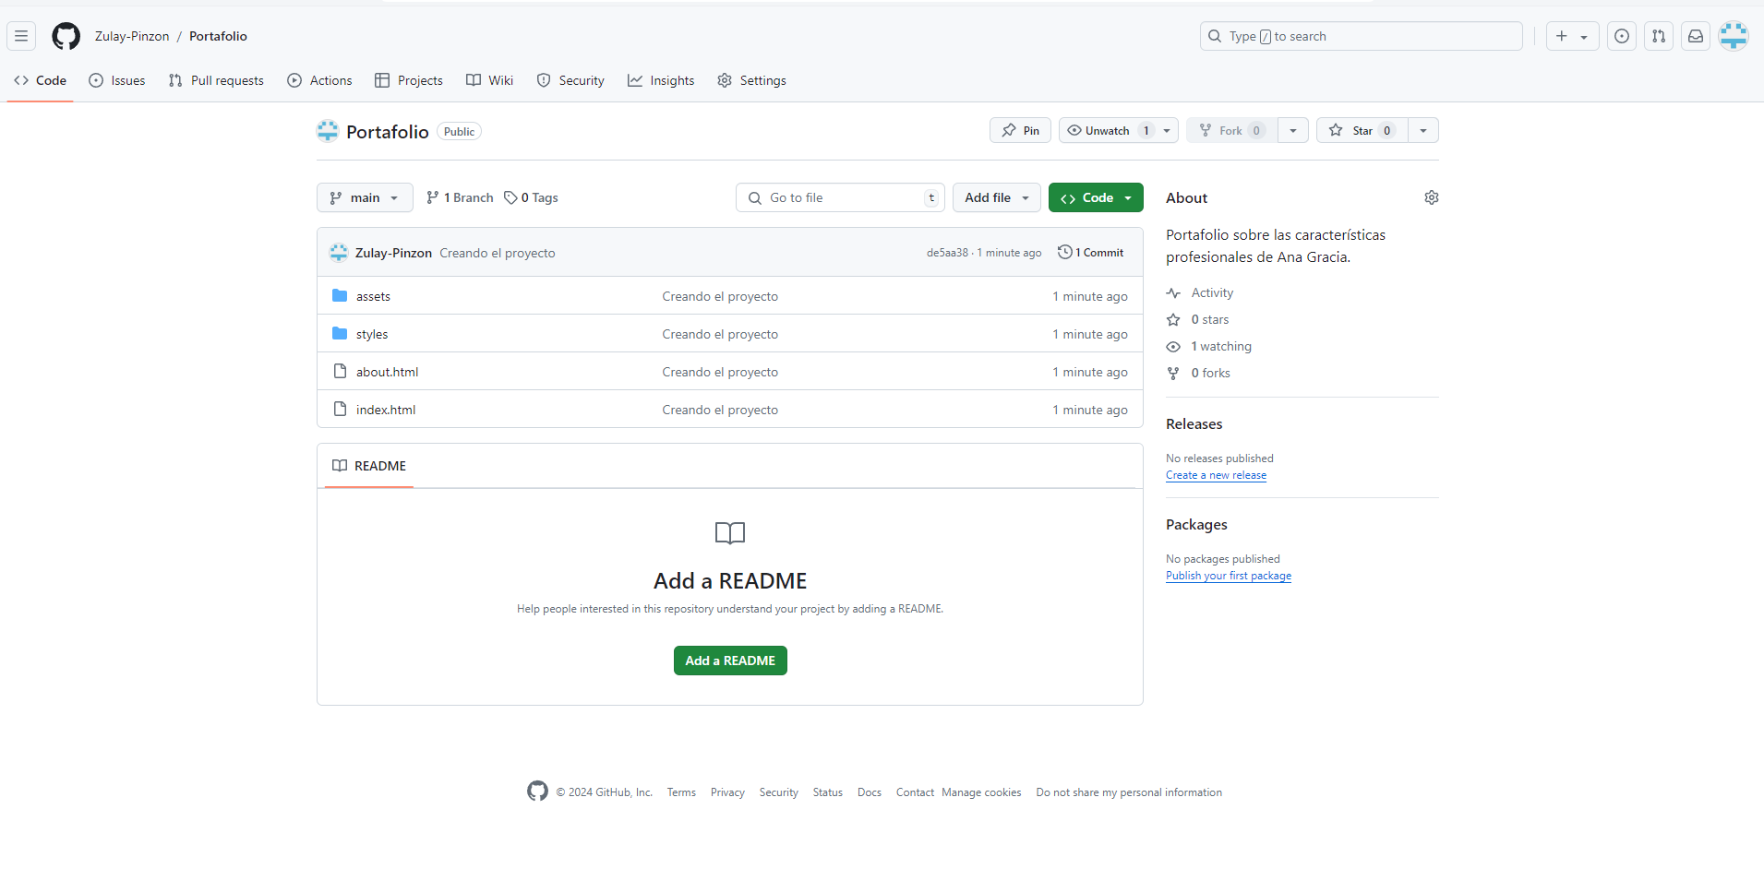Open the footer Terms link
Viewport: 1764px width, 881px height.
681,792
